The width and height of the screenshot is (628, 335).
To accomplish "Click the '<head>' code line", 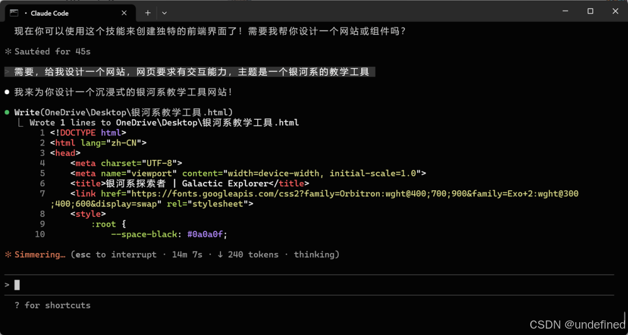I will 65,153.
